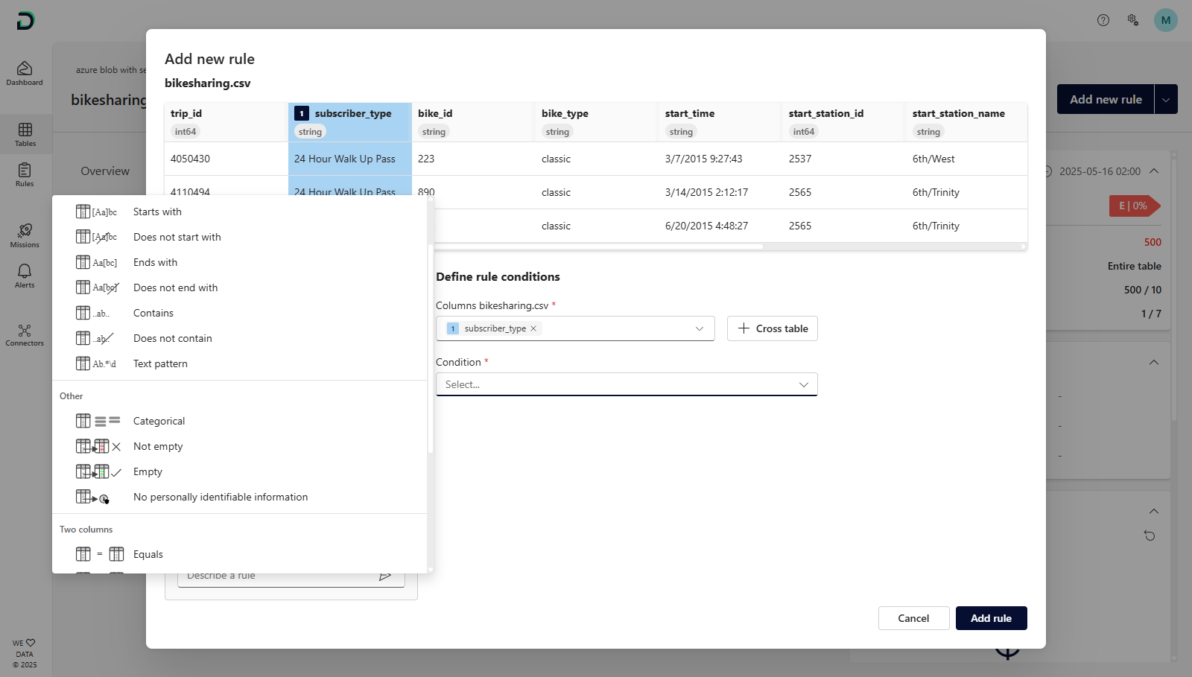Go to Tables in the sidebar
Viewport: 1192px width, 677px height.
coord(25,134)
